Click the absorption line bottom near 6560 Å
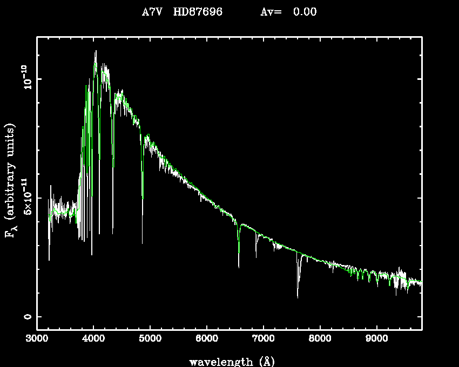The image size is (459, 367). click(239, 266)
